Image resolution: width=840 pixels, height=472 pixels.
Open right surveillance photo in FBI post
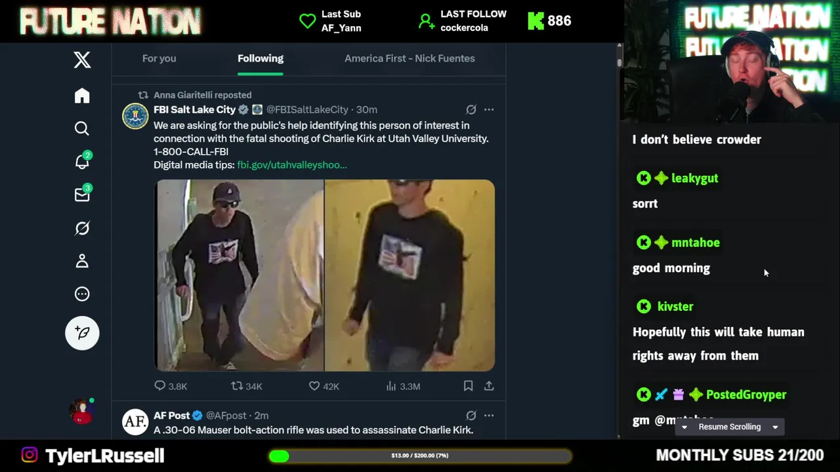point(410,275)
